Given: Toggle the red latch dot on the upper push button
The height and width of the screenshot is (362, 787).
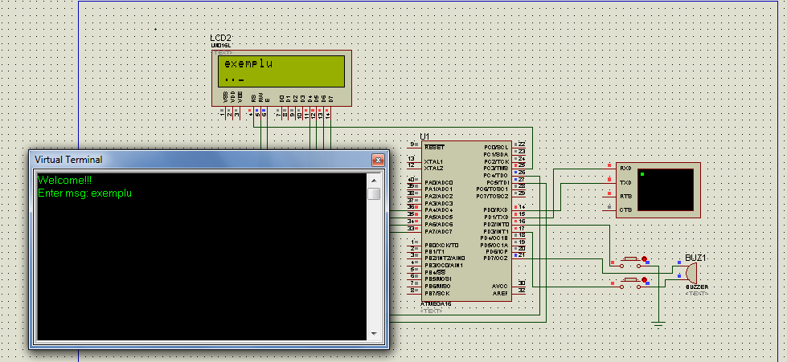Looking at the screenshot, I should (644, 259).
